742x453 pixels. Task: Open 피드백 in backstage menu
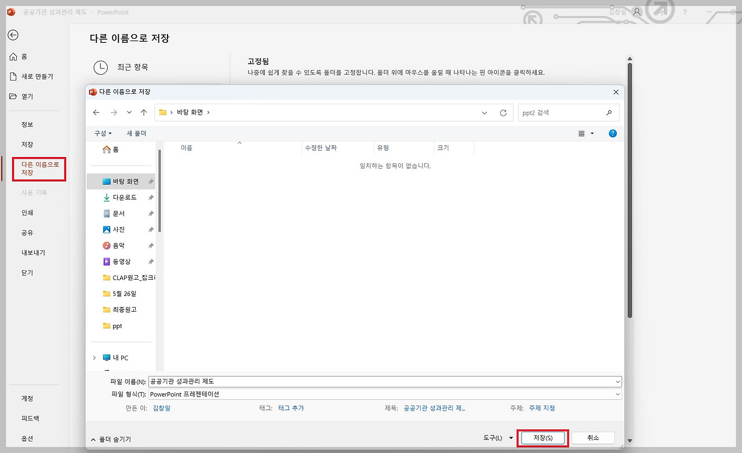[x=30, y=418]
